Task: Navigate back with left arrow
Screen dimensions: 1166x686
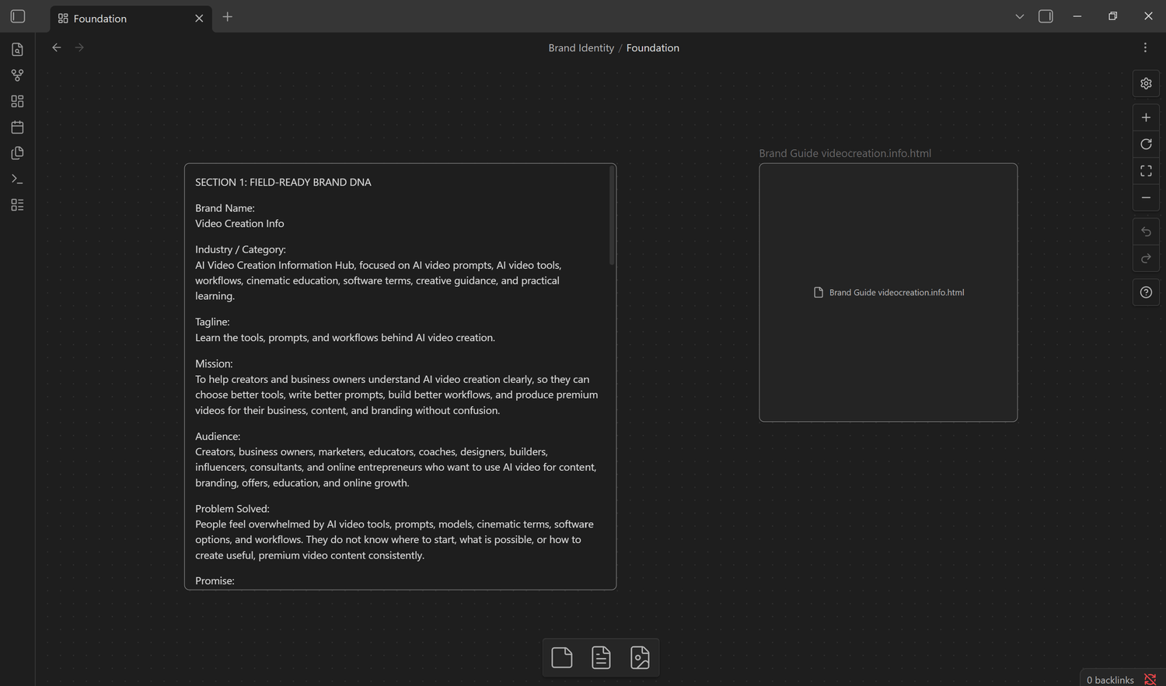Action: 57,47
